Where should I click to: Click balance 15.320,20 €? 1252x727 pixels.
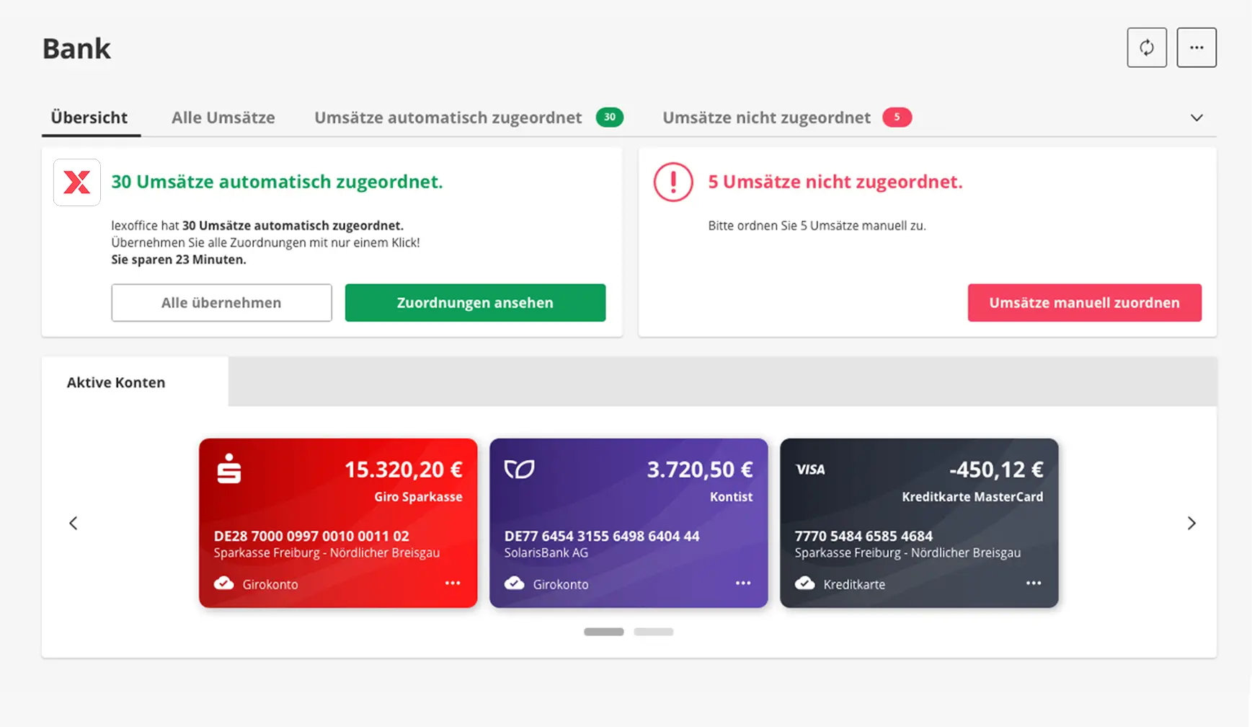point(404,470)
